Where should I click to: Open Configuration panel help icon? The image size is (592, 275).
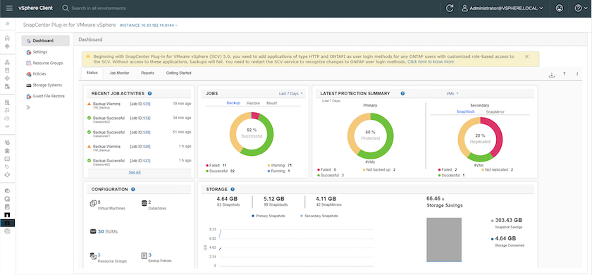(x=133, y=189)
